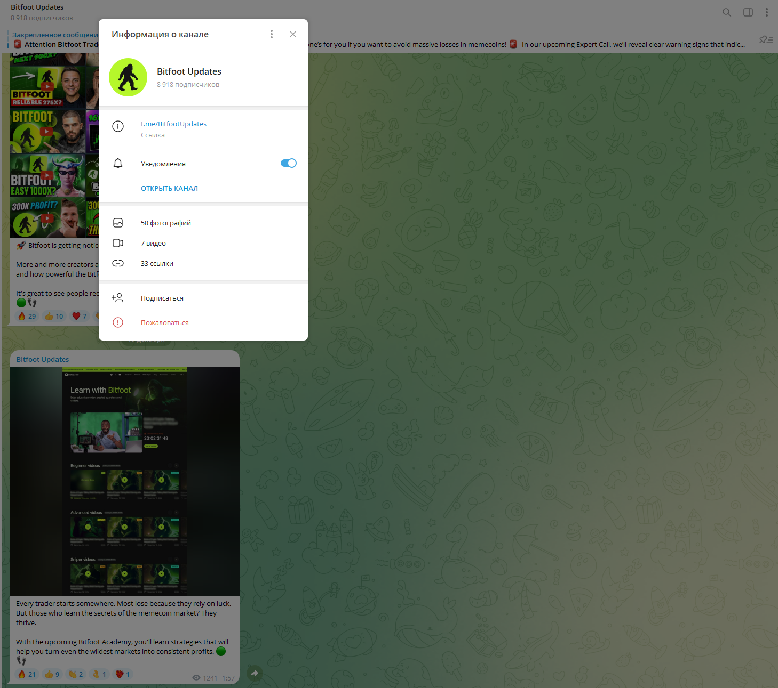This screenshot has width=778, height=688.
Task: Click the Bitfoot Updates channel avatar
Action: [x=128, y=77]
